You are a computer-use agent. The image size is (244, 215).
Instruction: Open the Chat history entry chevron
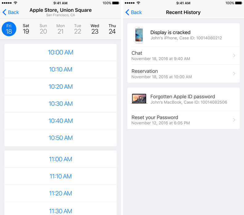pyautogui.click(x=234, y=56)
